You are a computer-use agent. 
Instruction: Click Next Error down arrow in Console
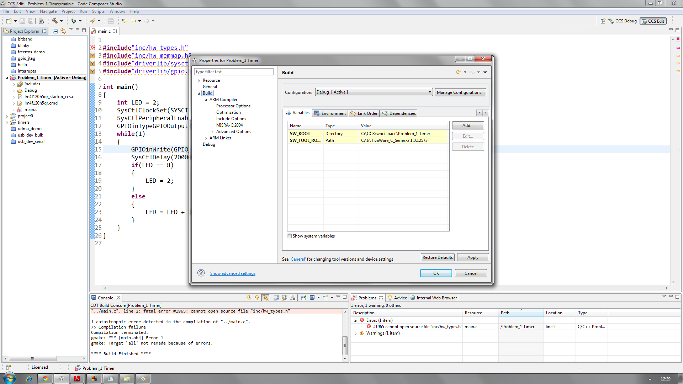click(x=248, y=298)
